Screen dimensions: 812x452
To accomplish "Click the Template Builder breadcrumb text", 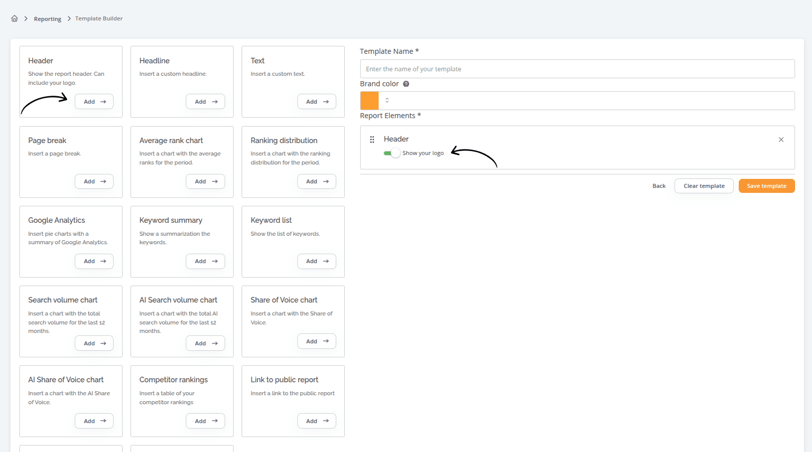I will click(x=99, y=18).
